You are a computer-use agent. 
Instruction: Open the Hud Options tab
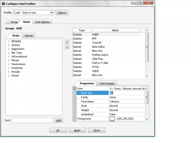coord(42,22)
